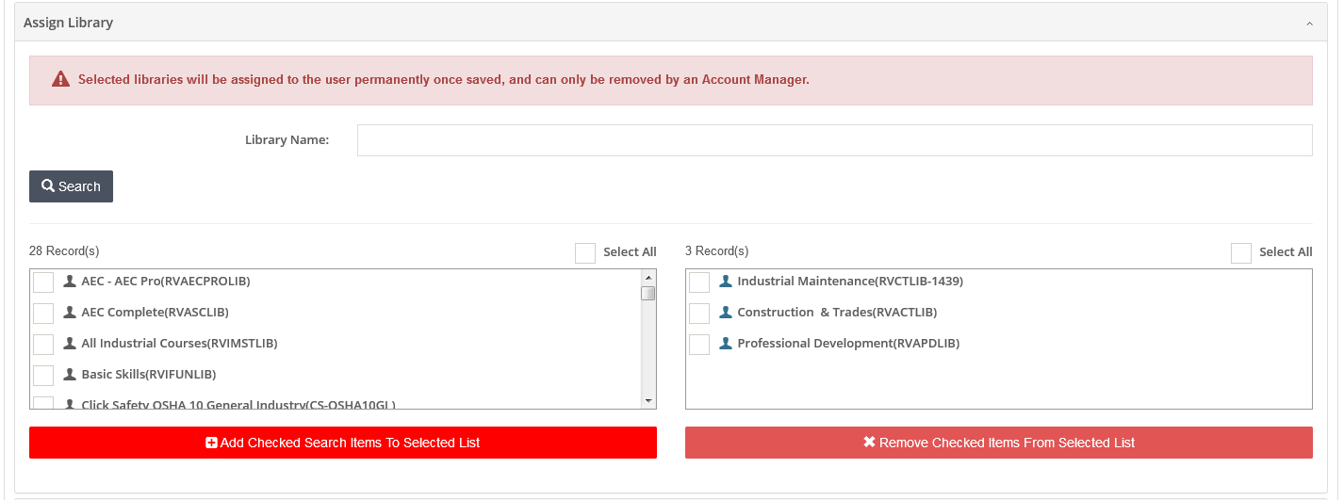This screenshot has height=500, width=1344.
Task: Focus the Library Name text field
Action: (x=834, y=140)
